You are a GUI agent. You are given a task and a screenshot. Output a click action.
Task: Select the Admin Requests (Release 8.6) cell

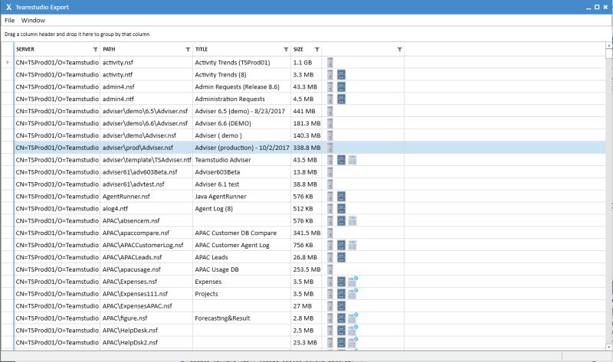coord(242,86)
